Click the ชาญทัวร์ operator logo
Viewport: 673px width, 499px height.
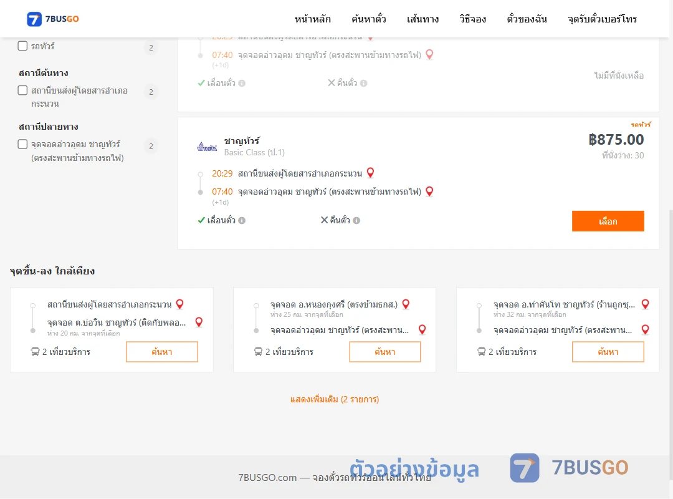pyautogui.click(x=207, y=147)
